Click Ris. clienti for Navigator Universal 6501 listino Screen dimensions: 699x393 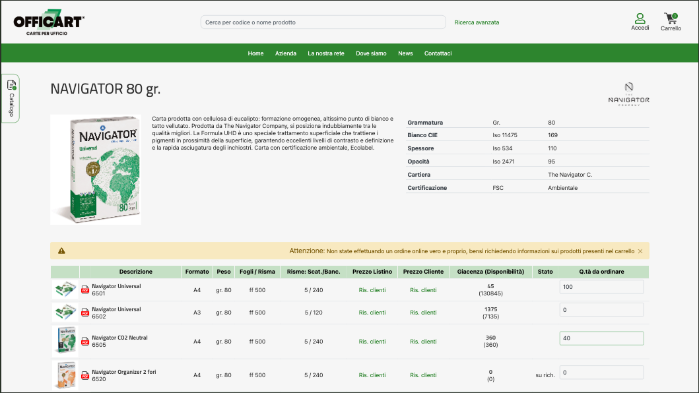point(372,289)
